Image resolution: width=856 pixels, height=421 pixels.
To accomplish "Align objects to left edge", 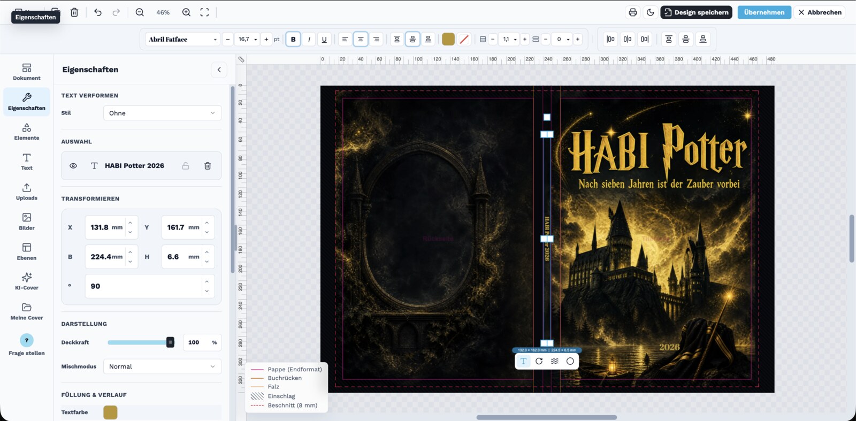I will click(x=610, y=39).
